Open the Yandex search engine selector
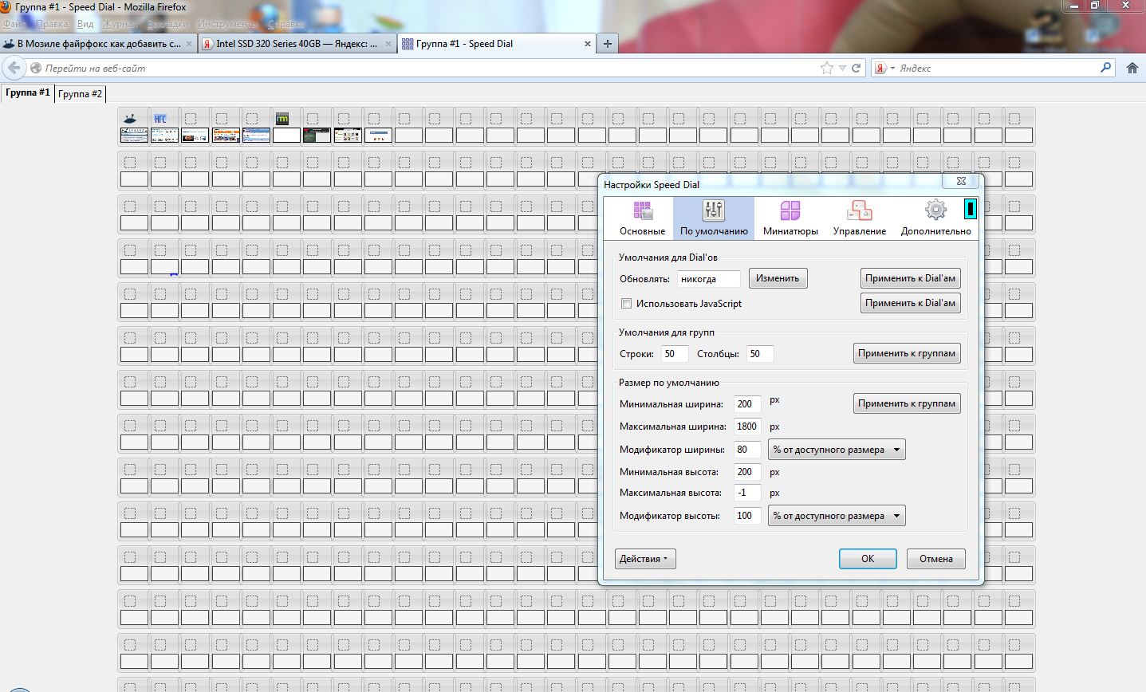1146x692 pixels. (884, 69)
